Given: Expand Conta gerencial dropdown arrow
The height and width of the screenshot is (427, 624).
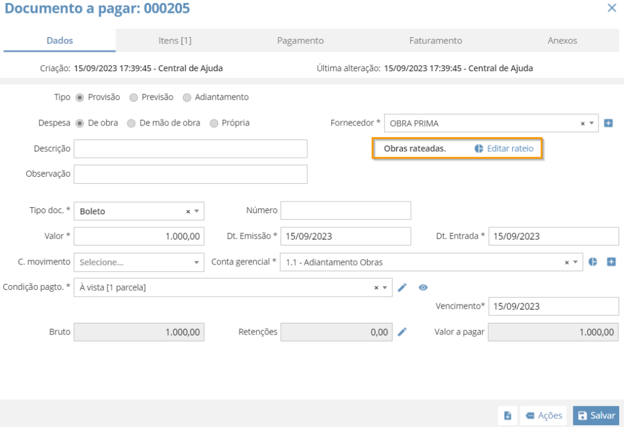Looking at the screenshot, I should [575, 263].
